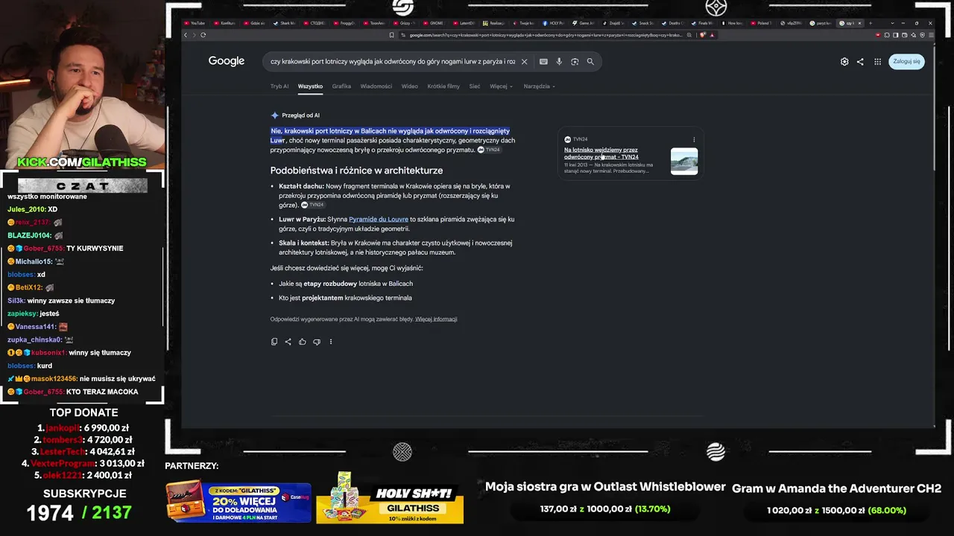The image size is (954, 536).
Task: Switch to Wideo results tab
Action: (x=410, y=86)
